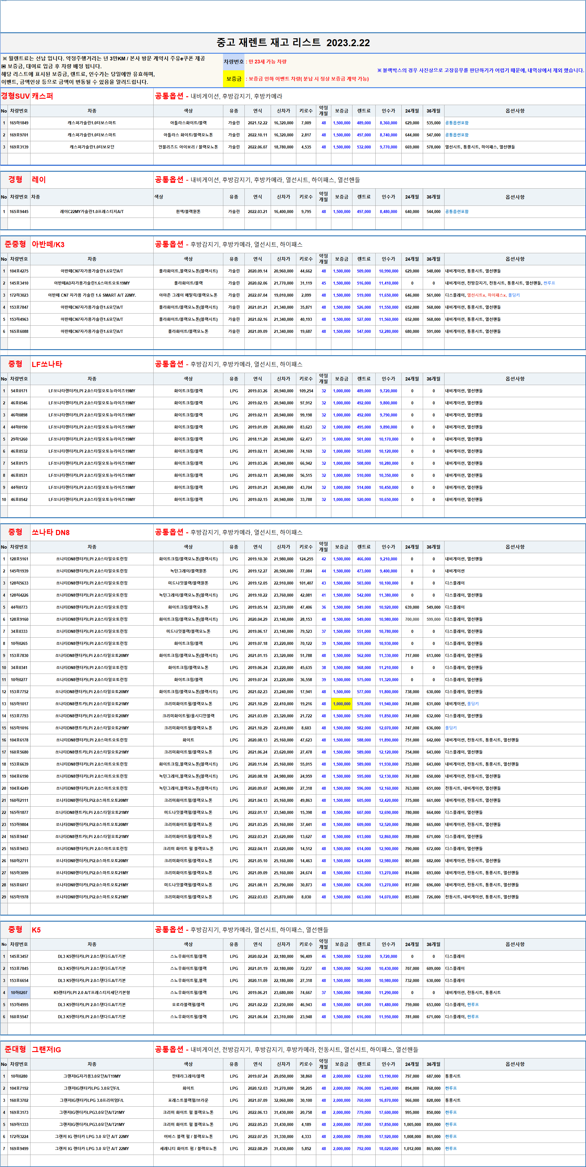Select plate number 169호9499
Image resolution: width=586 pixels, height=1167 pixels.
tap(19, 1149)
